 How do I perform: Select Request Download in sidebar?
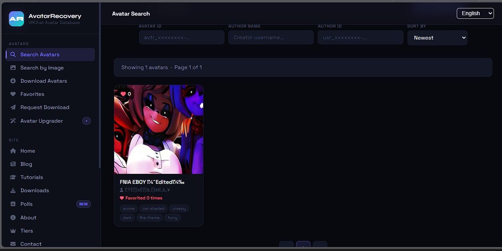point(50,107)
